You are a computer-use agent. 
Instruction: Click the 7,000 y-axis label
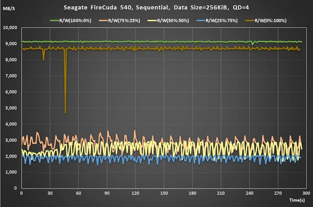[11, 76]
